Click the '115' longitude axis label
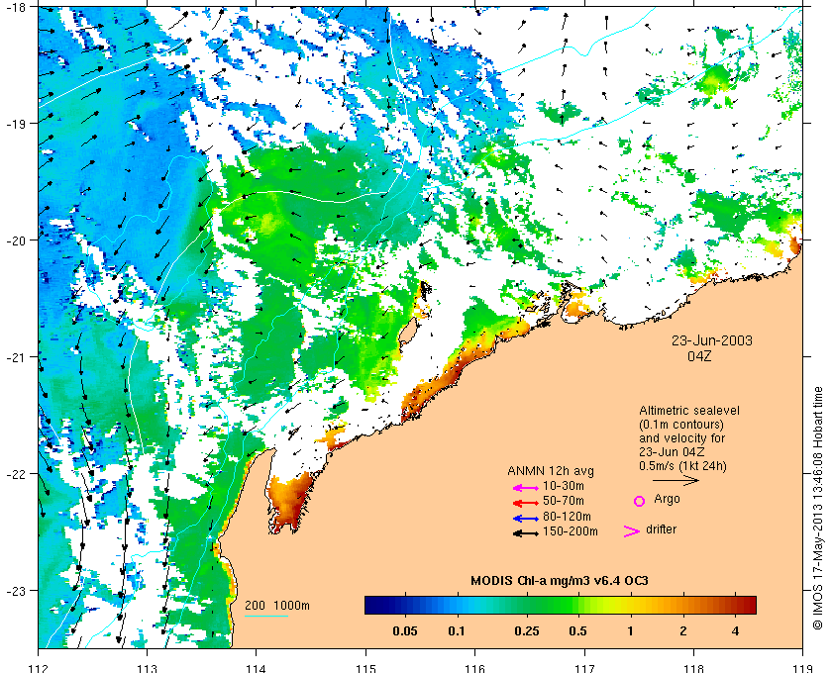 (x=365, y=668)
